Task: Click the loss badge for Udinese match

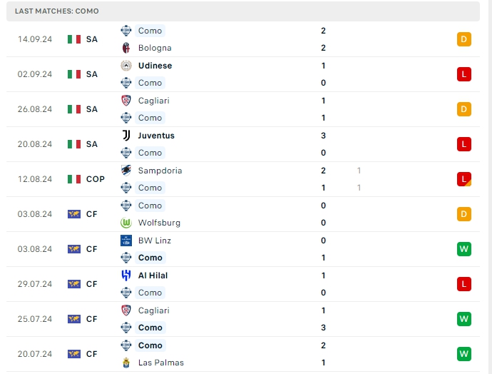Action: (x=463, y=74)
